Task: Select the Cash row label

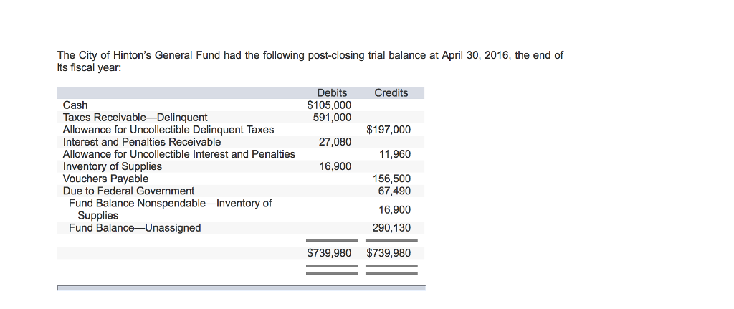Action: coord(75,105)
